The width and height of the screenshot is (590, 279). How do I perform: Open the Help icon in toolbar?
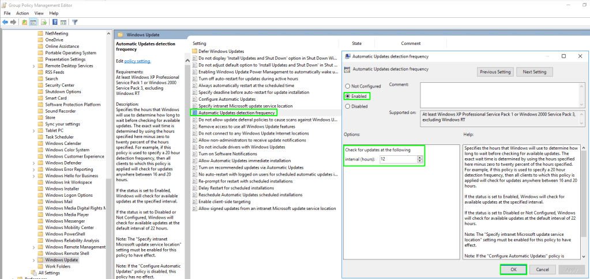55,22
